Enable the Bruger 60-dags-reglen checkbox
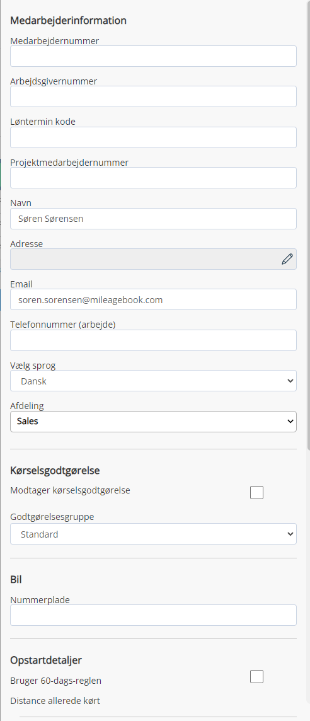This screenshot has width=310, height=721. 256,677
